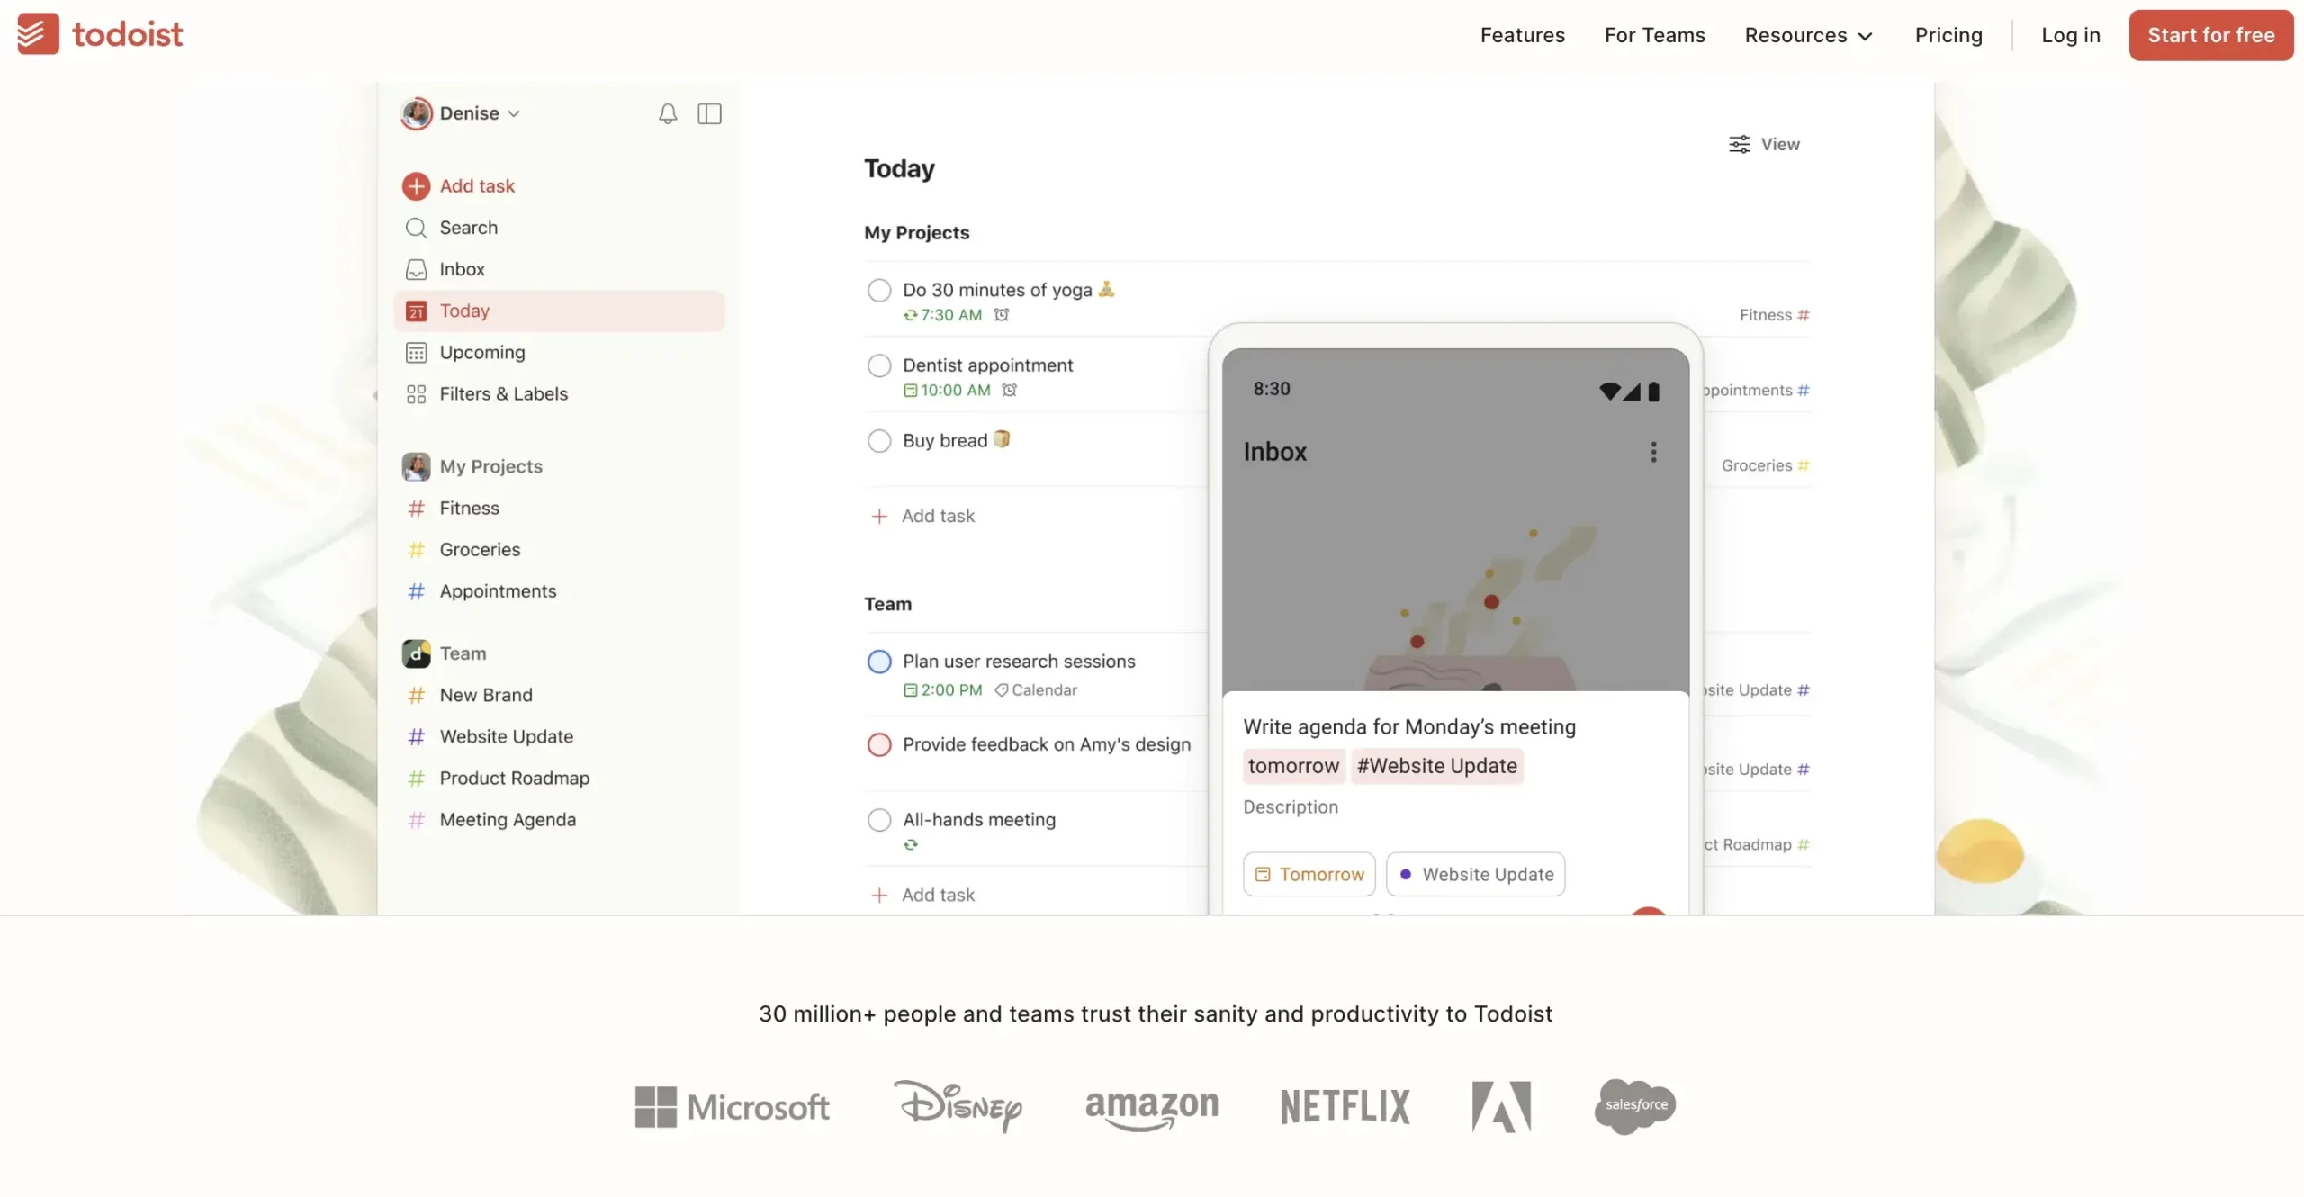
Task: Click the Filters & Labels grid icon
Action: pos(416,394)
